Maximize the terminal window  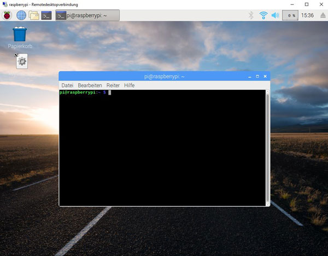(257, 77)
